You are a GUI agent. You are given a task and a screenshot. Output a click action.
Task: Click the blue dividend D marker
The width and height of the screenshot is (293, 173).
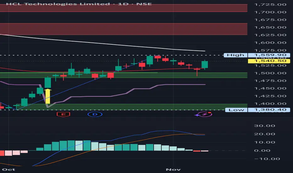click(95, 114)
